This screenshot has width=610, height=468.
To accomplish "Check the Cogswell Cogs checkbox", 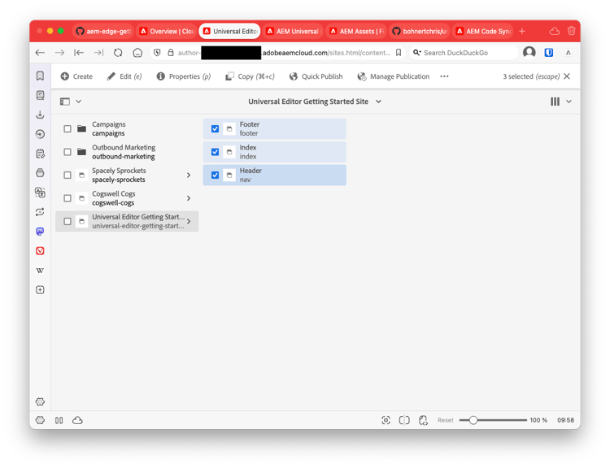I will (68, 198).
